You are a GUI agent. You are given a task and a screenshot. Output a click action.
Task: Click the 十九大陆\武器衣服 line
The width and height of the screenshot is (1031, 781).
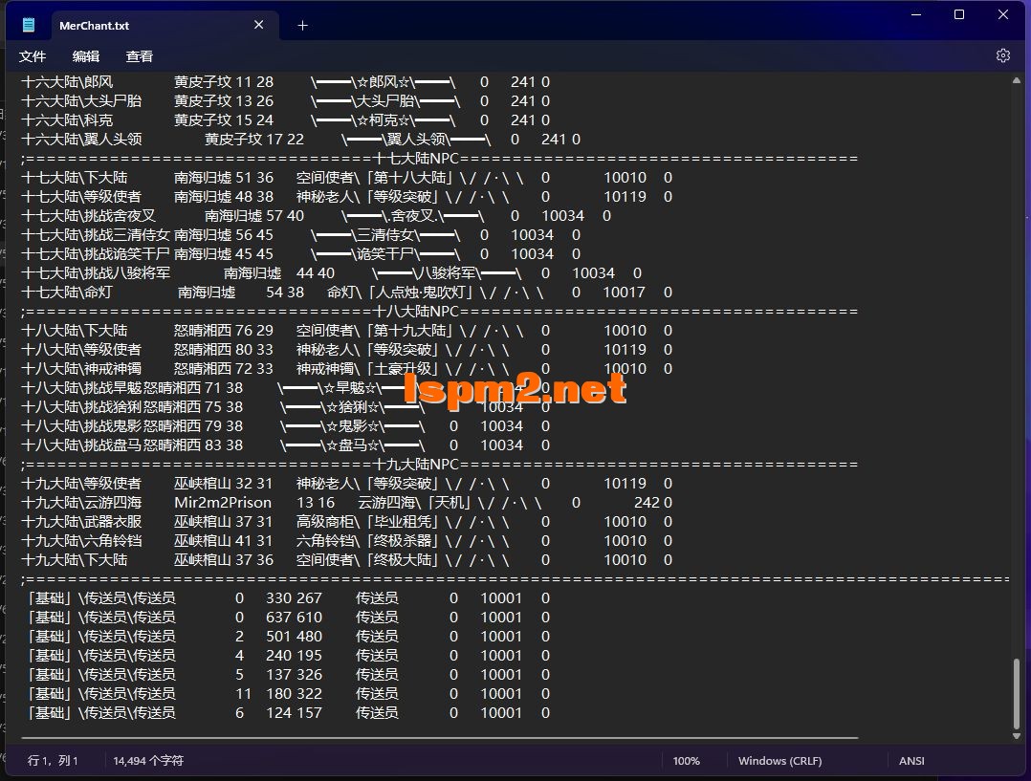pos(346,521)
